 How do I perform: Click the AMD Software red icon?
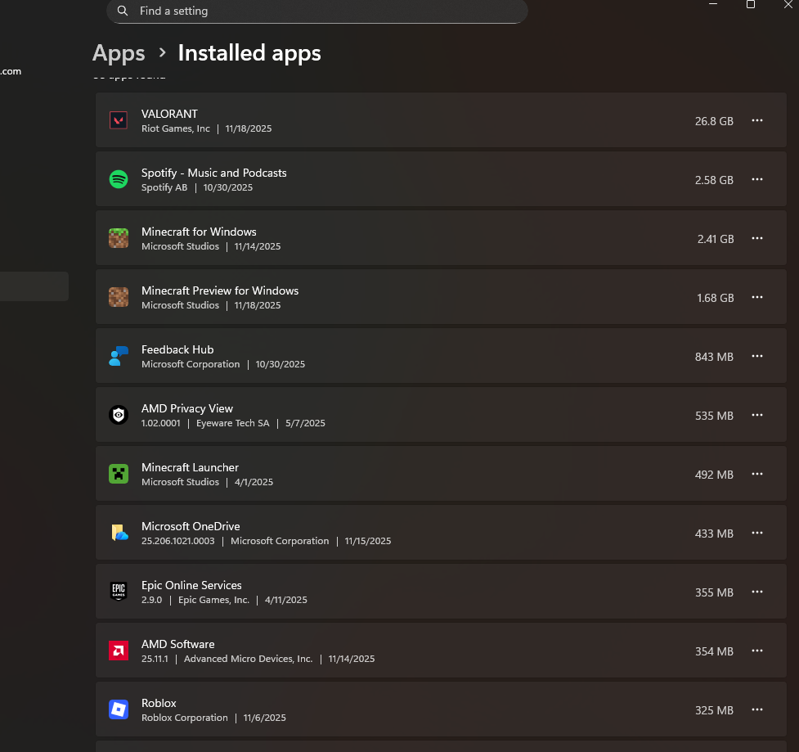[x=119, y=651]
